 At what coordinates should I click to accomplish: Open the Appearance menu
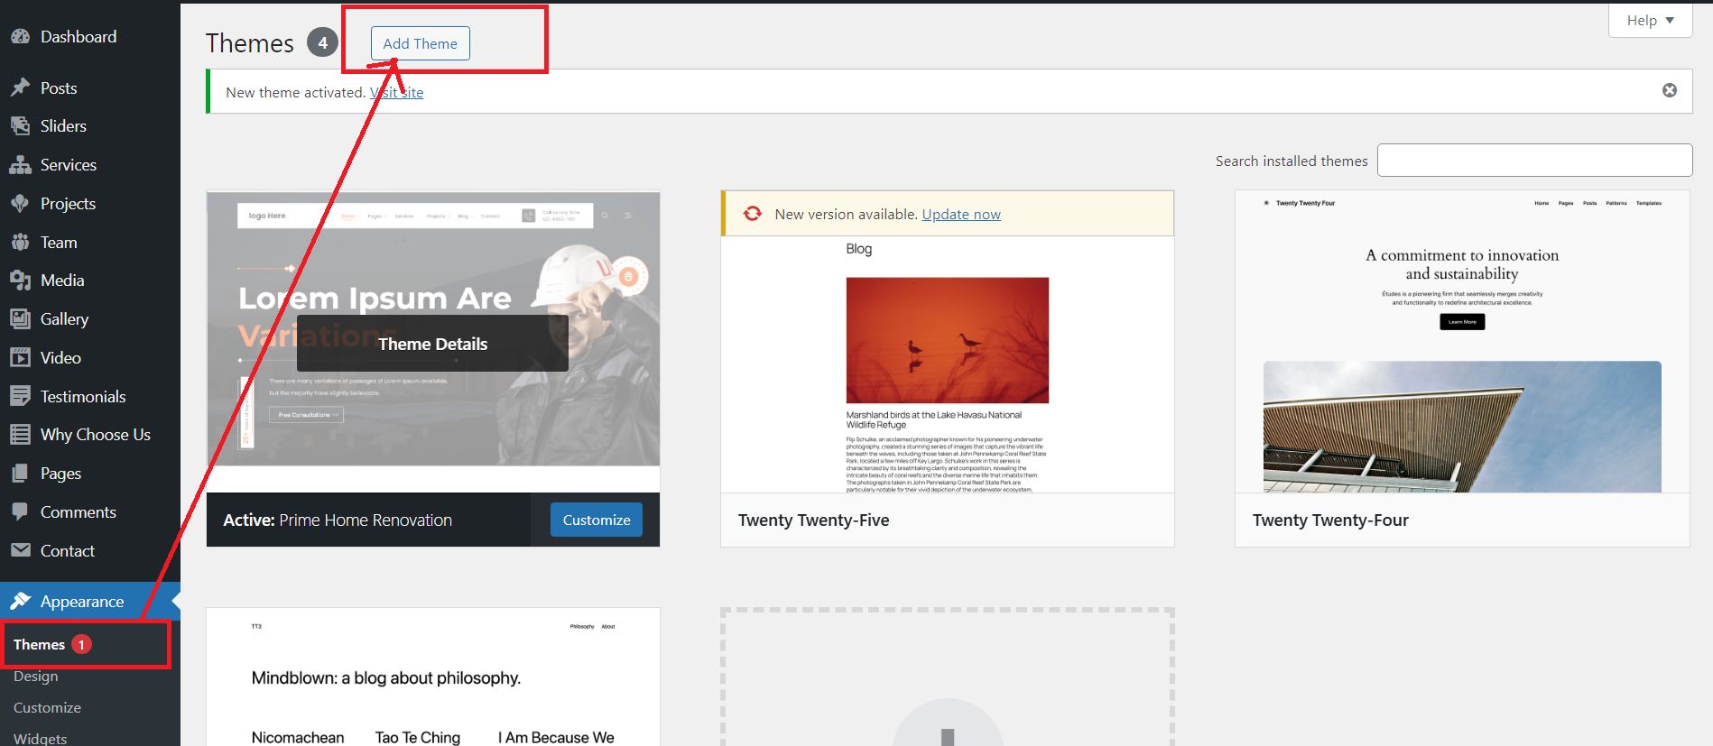pyautogui.click(x=81, y=602)
